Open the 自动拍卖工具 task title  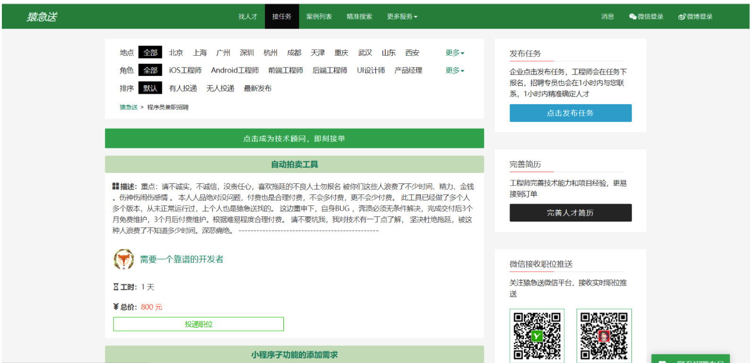(x=294, y=165)
